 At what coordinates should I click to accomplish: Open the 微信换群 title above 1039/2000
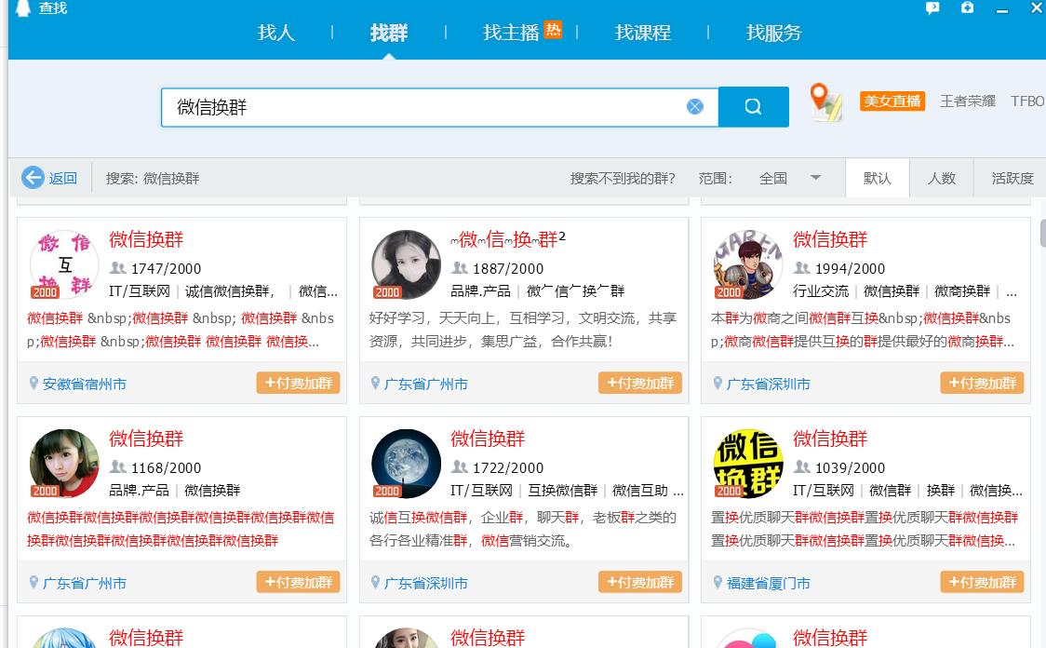[830, 439]
